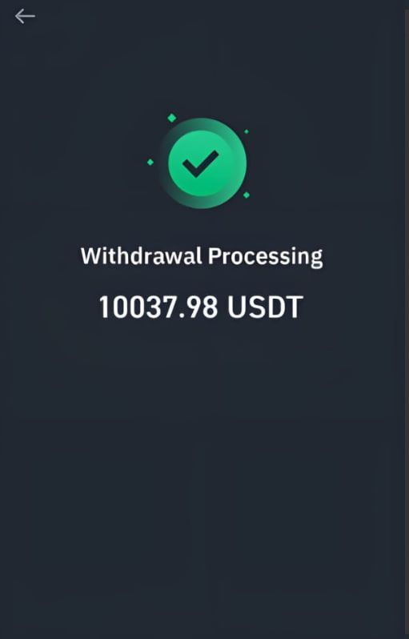The height and width of the screenshot is (639, 409).
Task: Tap the dark checkmark symbol
Action: point(200,163)
